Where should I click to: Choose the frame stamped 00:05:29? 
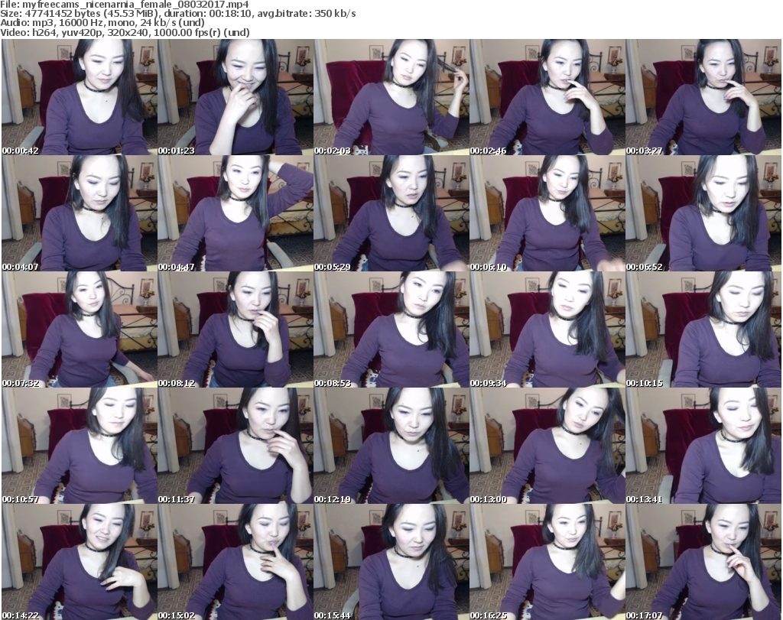391,213
